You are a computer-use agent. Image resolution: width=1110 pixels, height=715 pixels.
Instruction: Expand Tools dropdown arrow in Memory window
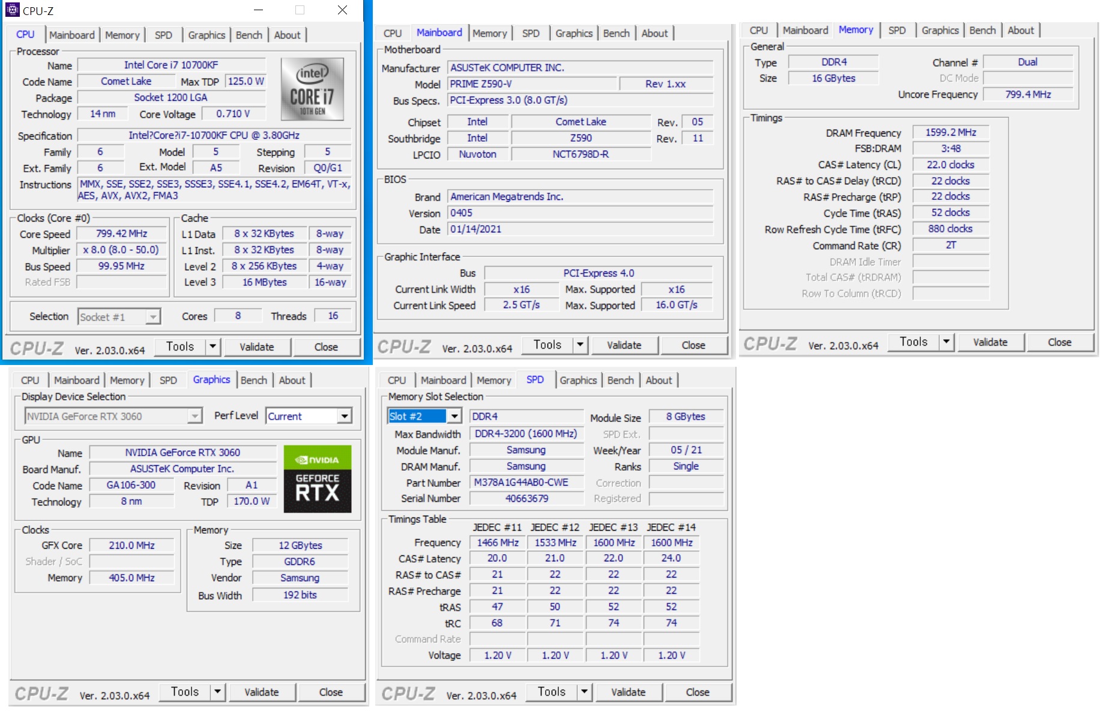pos(947,342)
